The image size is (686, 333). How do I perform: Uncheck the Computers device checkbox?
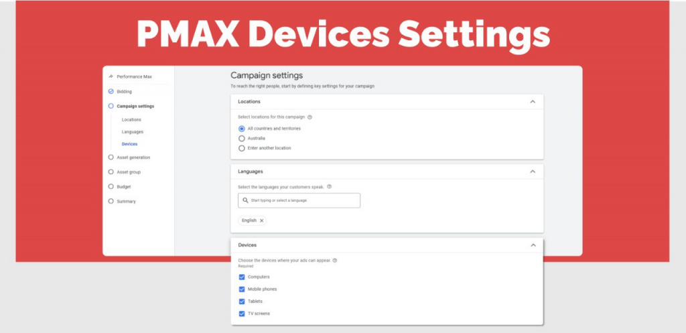[242, 277]
